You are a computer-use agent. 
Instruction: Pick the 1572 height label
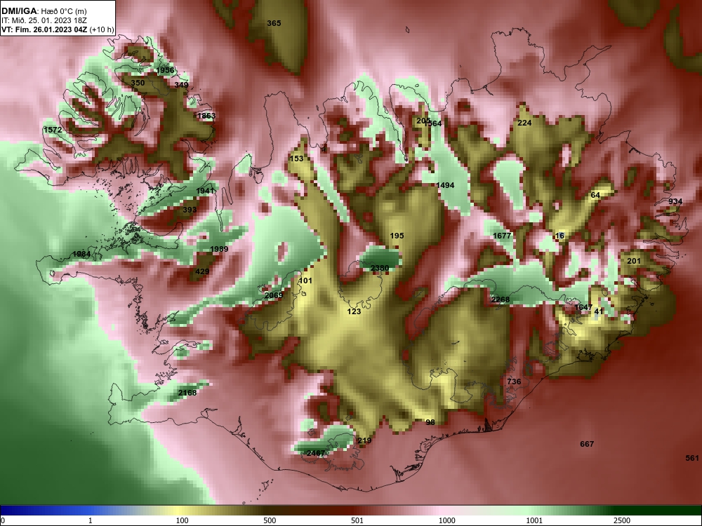[53, 130]
